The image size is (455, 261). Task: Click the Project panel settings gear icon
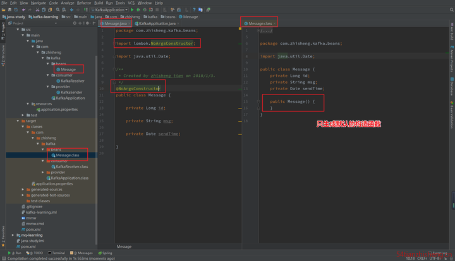(x=87, y=23)
